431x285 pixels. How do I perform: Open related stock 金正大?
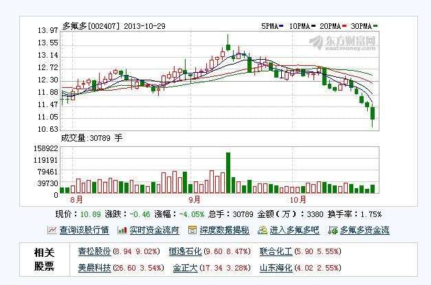186,267
